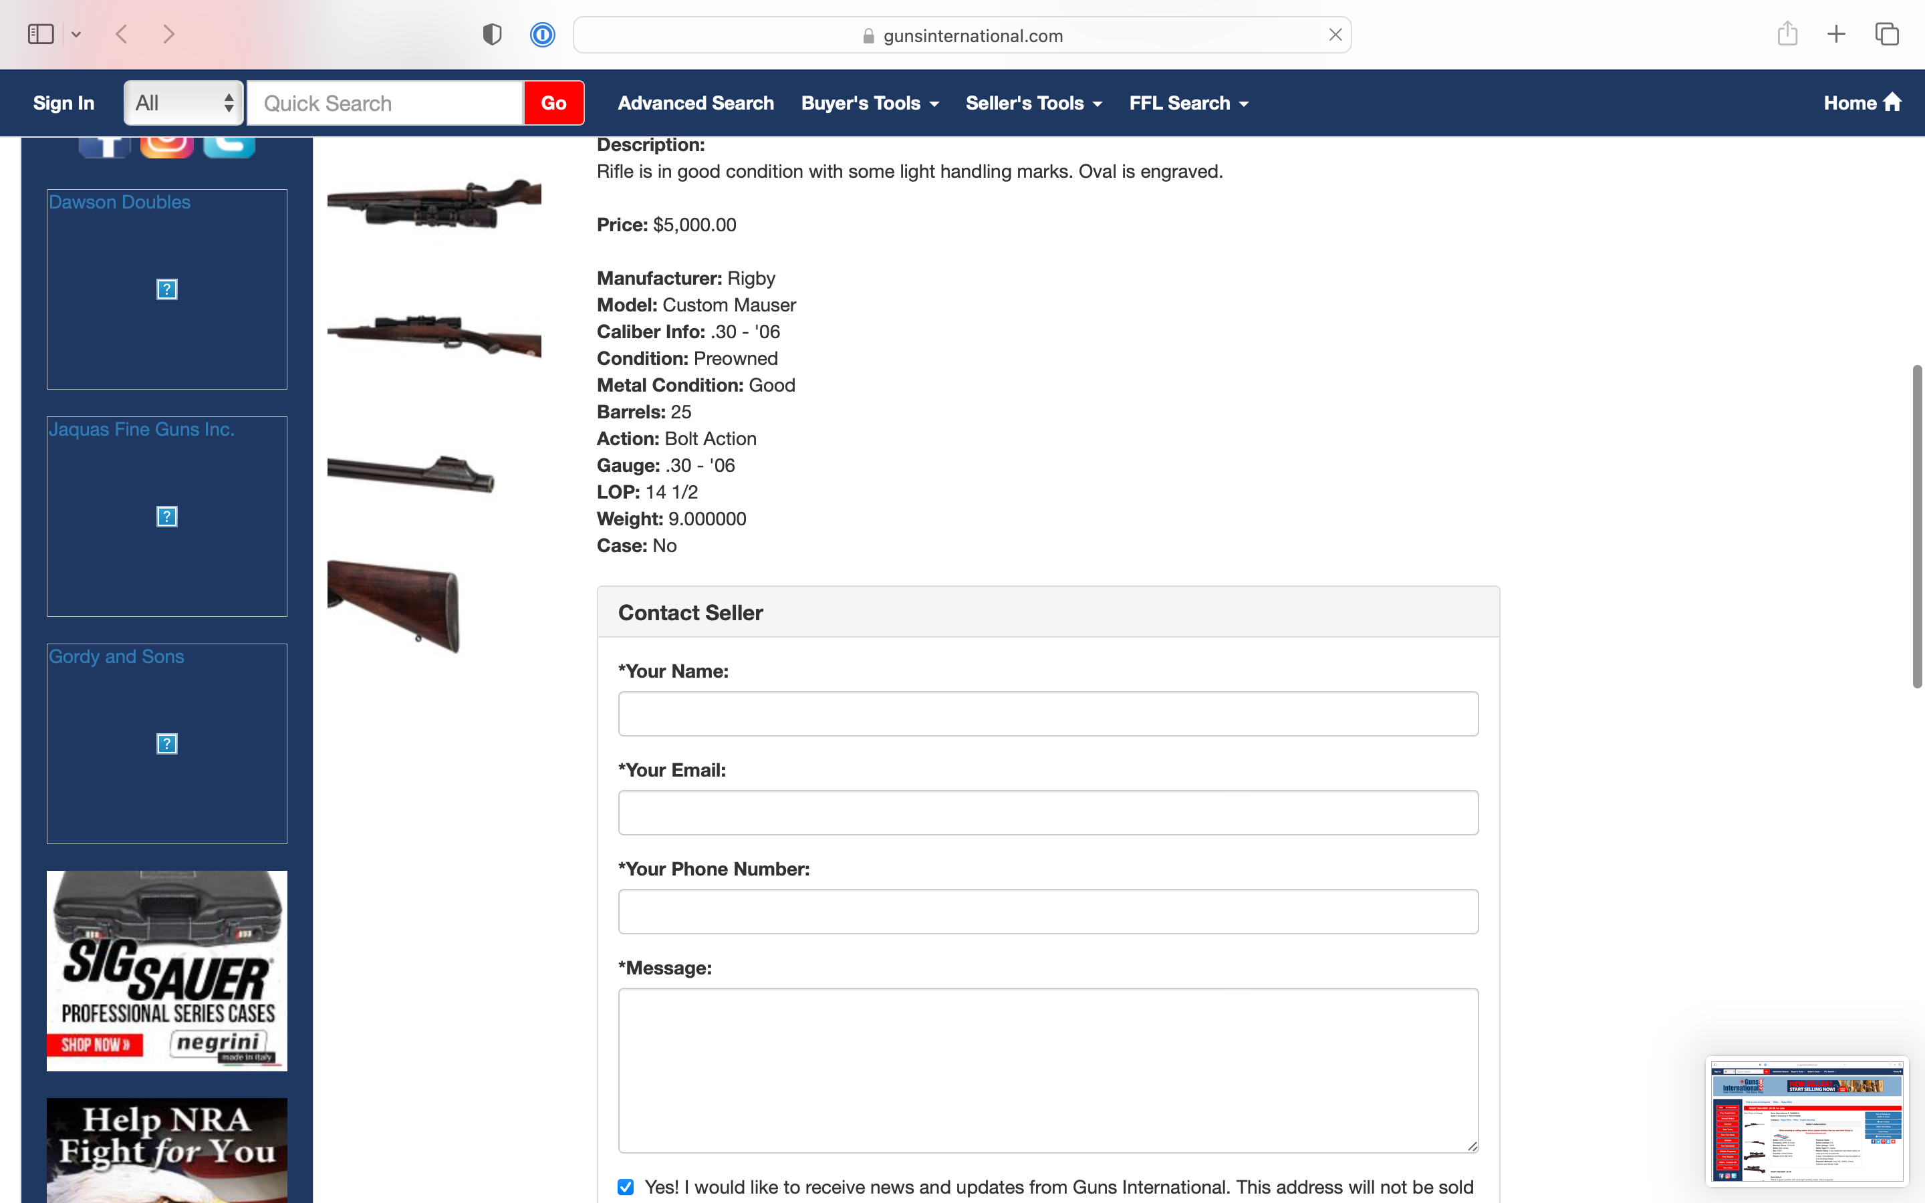1925x1203 pixels.
Task: Go to Home with house icon
Action: tap(1863, 103)
